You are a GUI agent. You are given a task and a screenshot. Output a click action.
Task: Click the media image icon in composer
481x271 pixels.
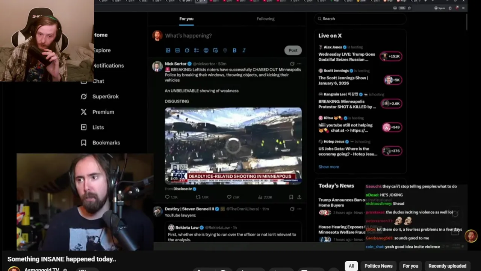168,50
